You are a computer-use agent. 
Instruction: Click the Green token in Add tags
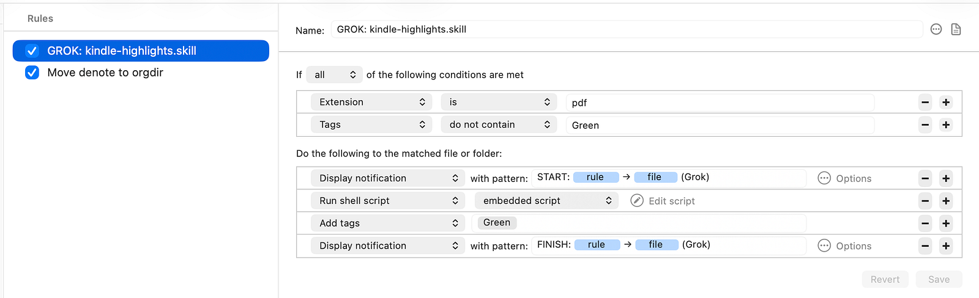[x=497, y=223]
